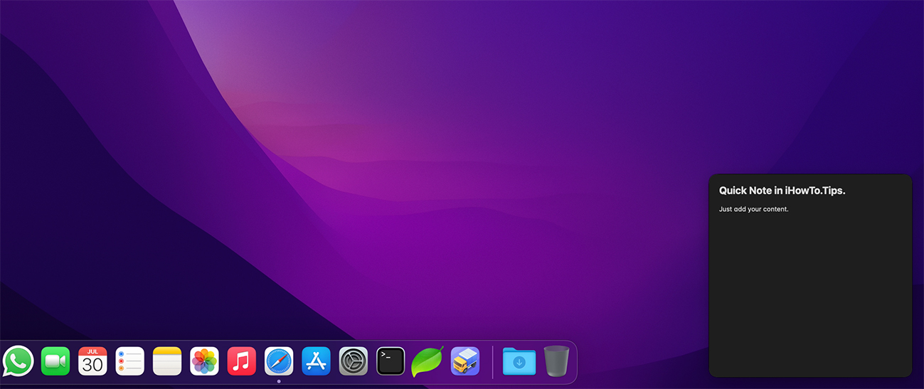
Task: Launch the Notes app from the Dock
Action: (x=167, y=361)
